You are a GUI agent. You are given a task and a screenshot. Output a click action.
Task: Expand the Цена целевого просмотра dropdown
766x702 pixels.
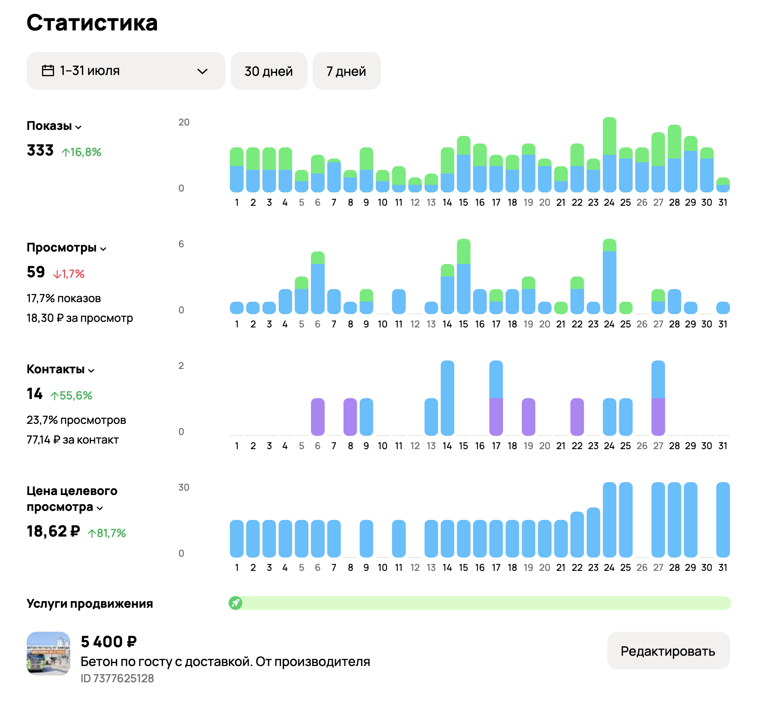(x=72, y=499)
